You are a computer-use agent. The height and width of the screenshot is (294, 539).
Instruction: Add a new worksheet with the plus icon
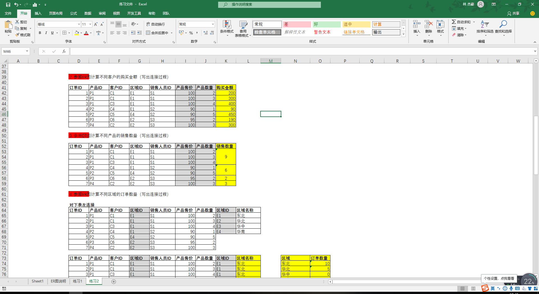114,282
